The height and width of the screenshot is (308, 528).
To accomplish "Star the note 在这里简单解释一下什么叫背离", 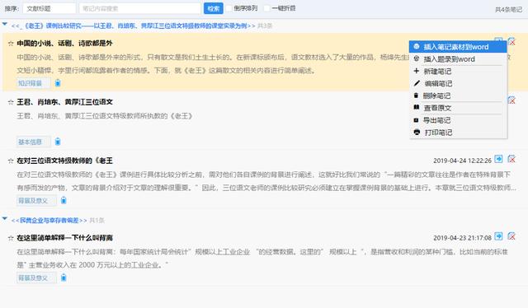I will click(x=11, y=238).
